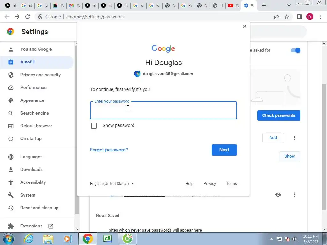This screenshot has width=327, height=245.
Task: Open Windows Explorer folder on taskbar
Action: pos(48,239)
